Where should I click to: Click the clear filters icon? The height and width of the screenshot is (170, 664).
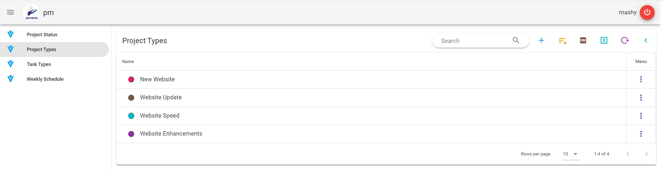[562, 41]
